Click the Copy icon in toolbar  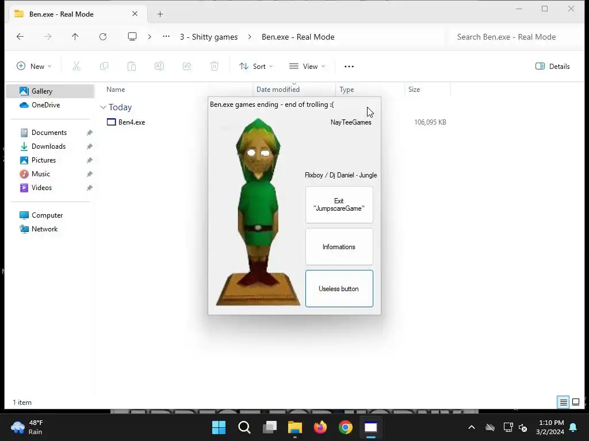[x=104, y=67]
